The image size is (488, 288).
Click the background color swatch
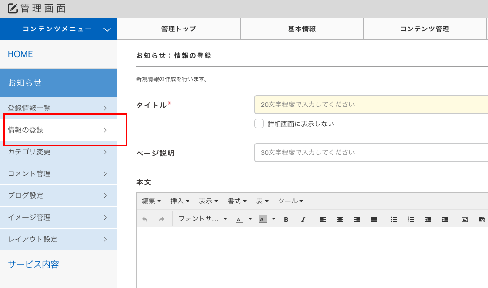pyautogui.click(x=262, y=219)
